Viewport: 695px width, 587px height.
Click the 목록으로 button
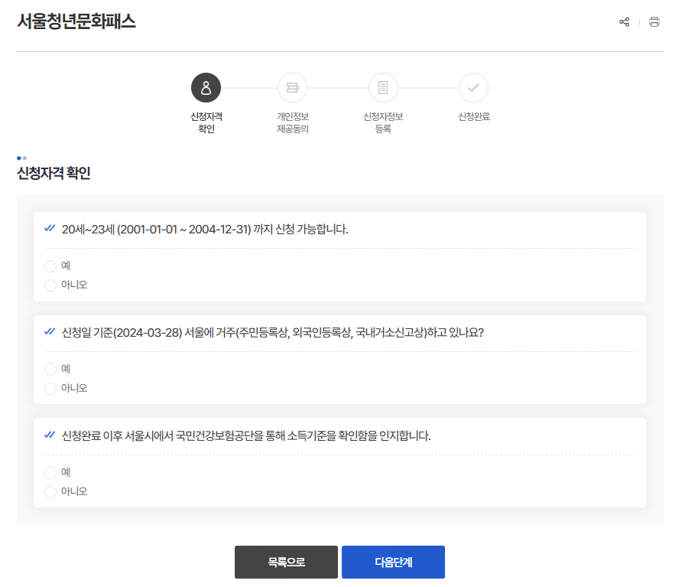click(x=286, y=563)
